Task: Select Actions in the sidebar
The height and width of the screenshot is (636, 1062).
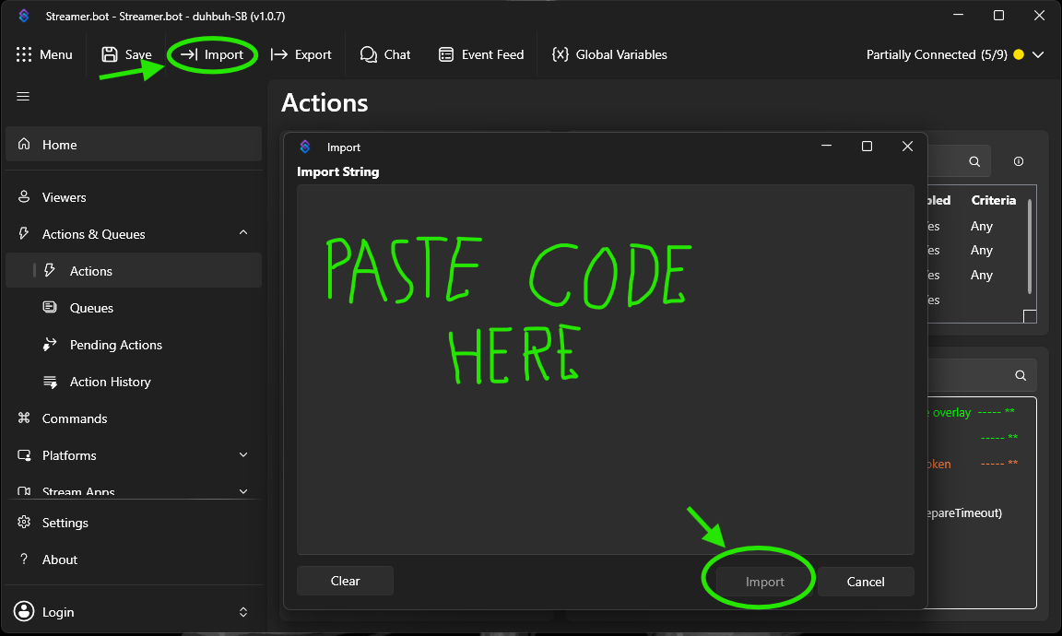Action: tap(134, 270)
